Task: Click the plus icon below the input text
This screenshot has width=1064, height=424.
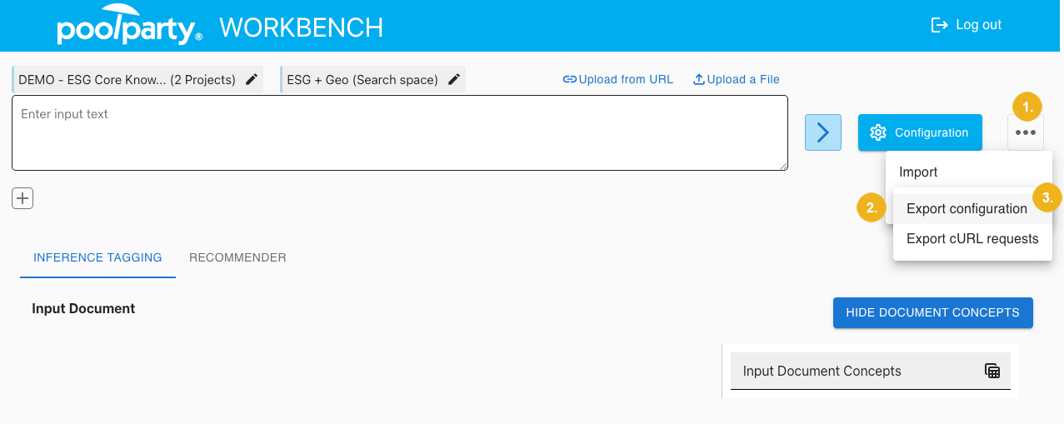Action: 22,198
